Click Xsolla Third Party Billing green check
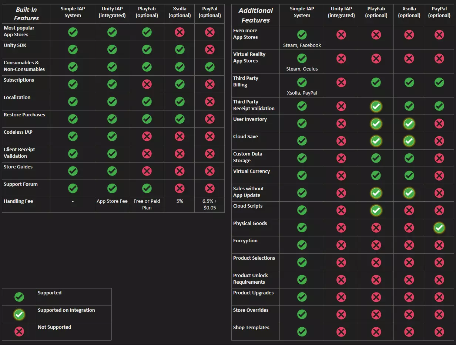Image resolution: width=456 pixels, height=345 pixels. tap(409, 82)
